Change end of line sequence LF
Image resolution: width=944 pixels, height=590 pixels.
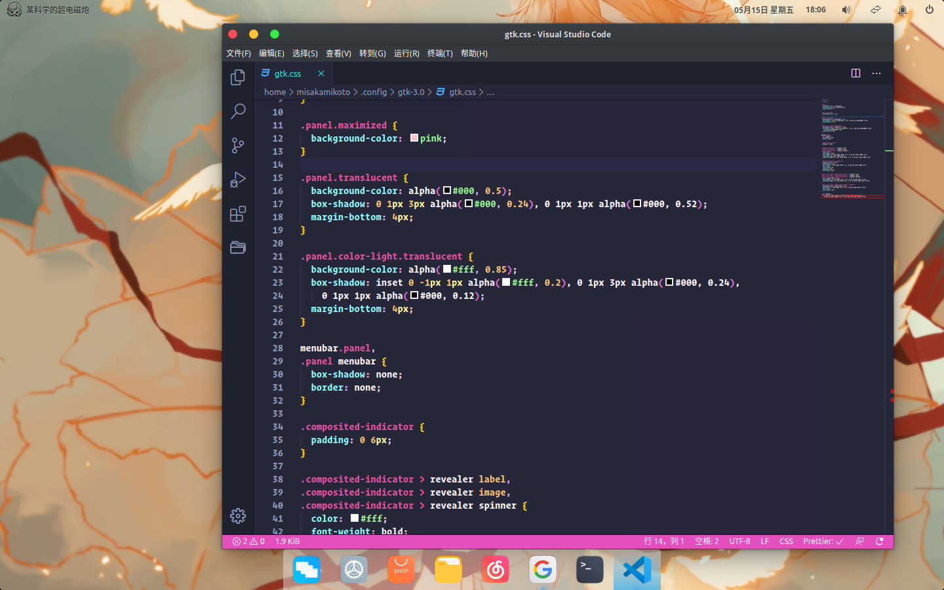tap(764, 541)
